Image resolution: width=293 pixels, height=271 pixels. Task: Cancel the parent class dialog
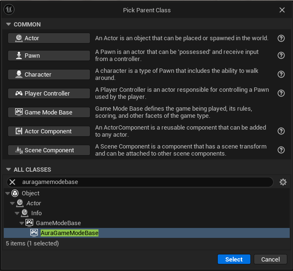270,259
